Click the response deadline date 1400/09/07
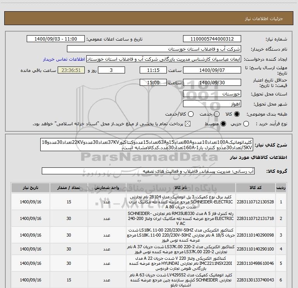 pos(212,70)
